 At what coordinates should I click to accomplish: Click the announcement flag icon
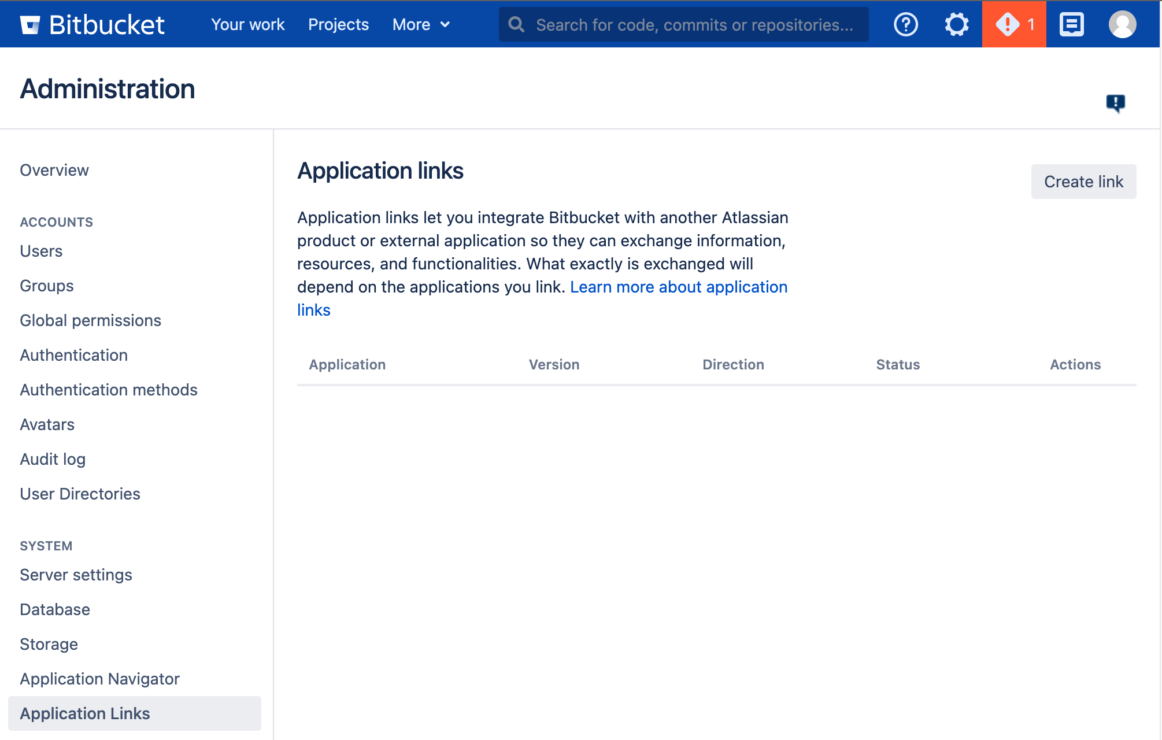1116,102
